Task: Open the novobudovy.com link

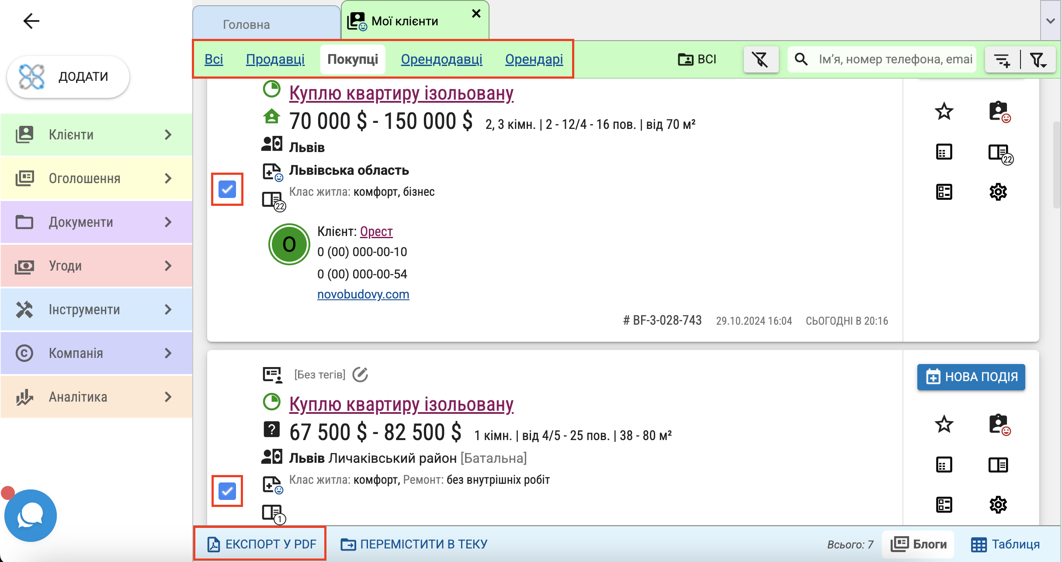Action: pos(363,294)
